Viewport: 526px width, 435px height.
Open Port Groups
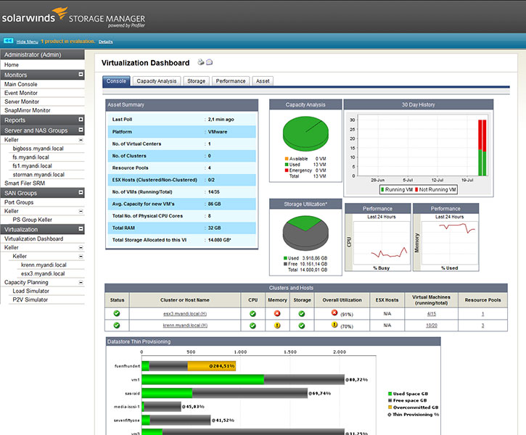click(19, 202)
